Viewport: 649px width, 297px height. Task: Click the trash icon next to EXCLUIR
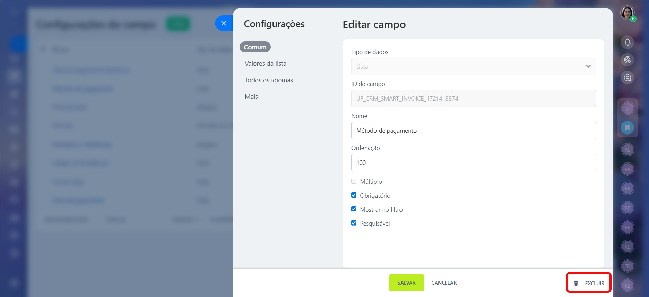[x=576, y=283]
